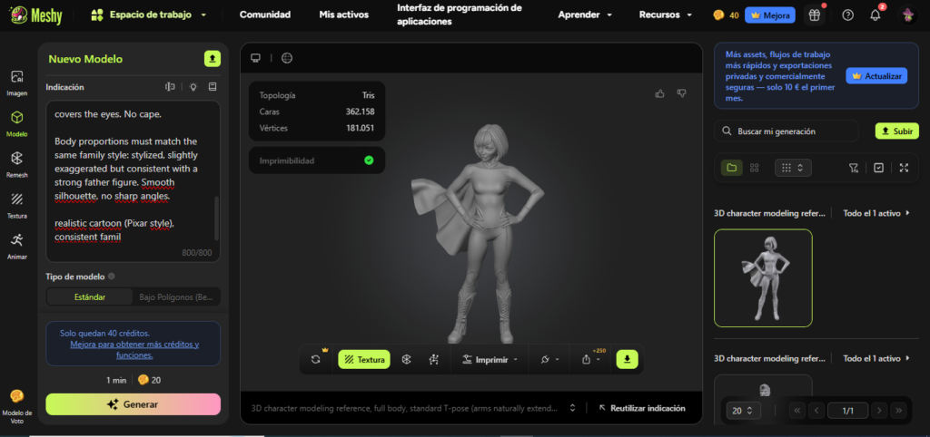Click the regenerate icon with crown
930x437 pixels.
pyautogui.click(x=316, y=359)
